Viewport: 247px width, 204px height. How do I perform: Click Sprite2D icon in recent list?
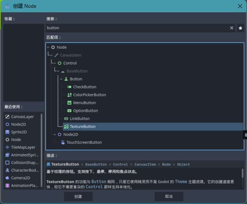coord(7,132)
